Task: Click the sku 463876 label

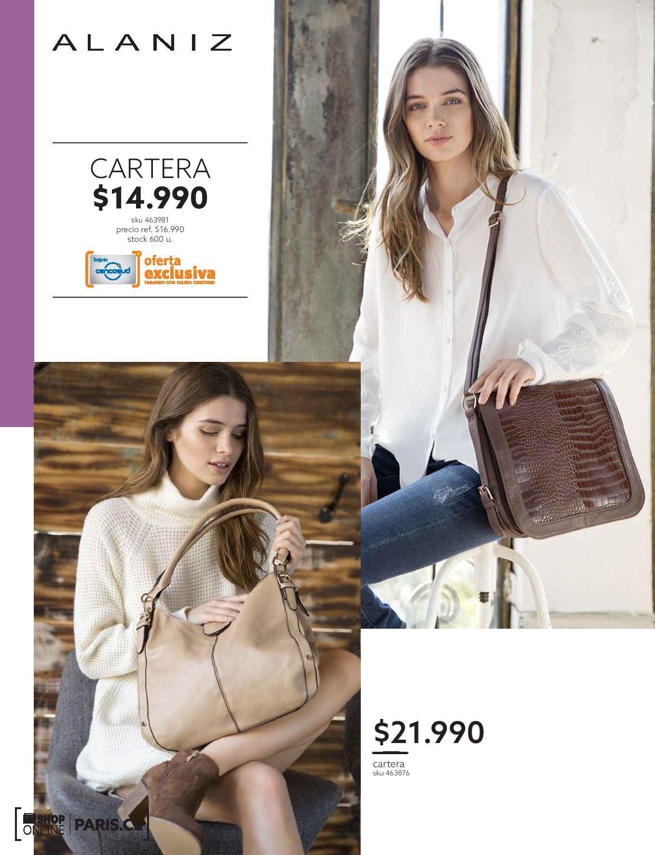Action: [391, 773]
